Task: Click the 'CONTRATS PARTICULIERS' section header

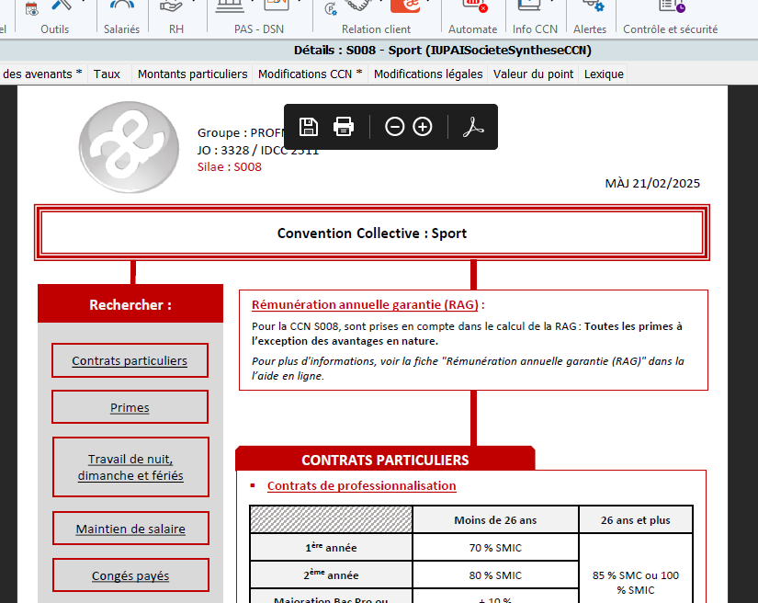Action: click(x=385, y=460)
